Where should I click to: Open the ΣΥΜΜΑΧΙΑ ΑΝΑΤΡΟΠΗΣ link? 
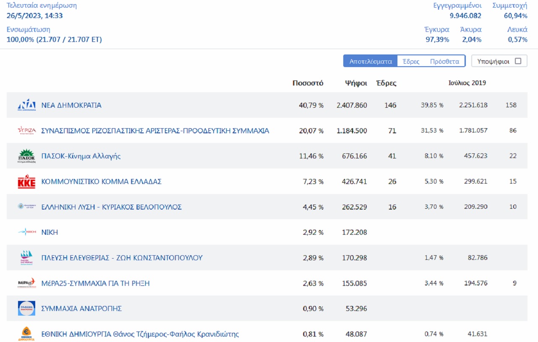click(81, 308)
